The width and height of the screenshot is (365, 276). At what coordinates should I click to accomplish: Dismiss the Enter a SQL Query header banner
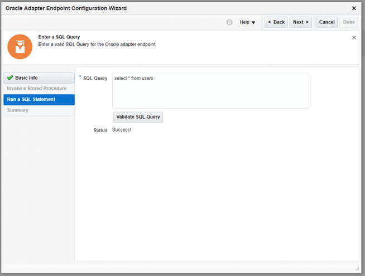(x=353, y=37)
